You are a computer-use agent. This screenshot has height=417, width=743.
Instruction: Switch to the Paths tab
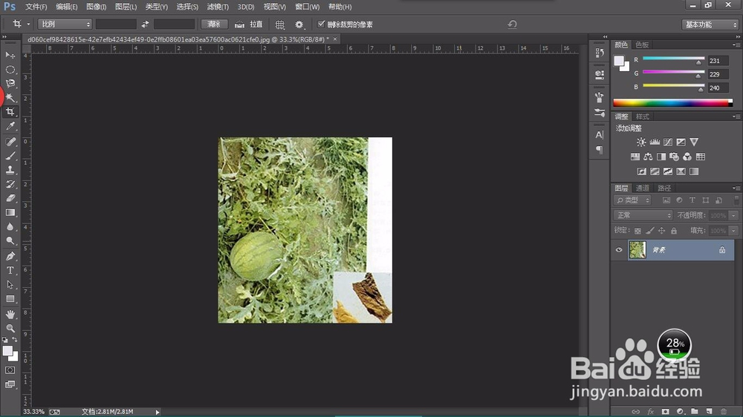pos(664,188)
